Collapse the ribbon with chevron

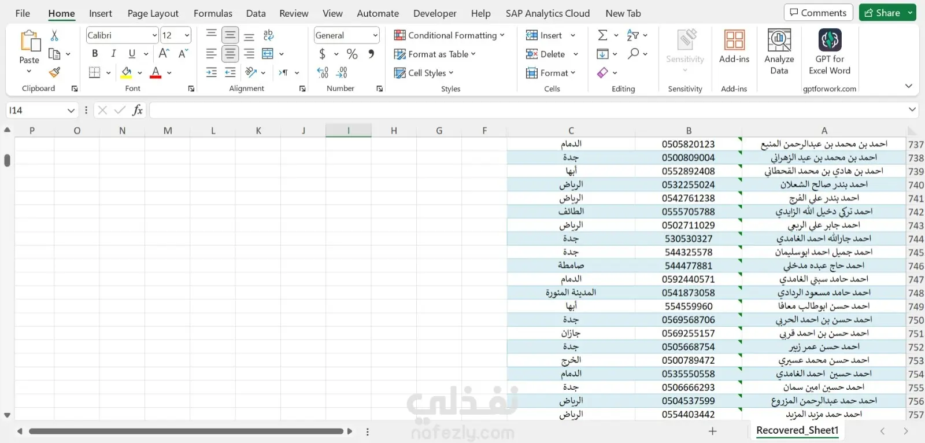point(908,86)
